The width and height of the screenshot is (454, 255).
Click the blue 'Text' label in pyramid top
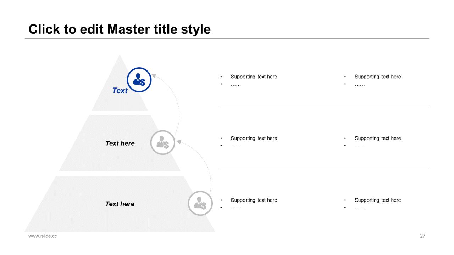point(120,91)
